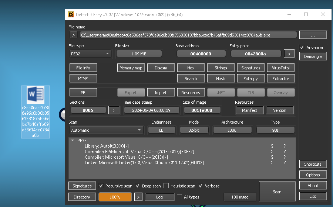
Task: Click the Version button
Action: 280,110
